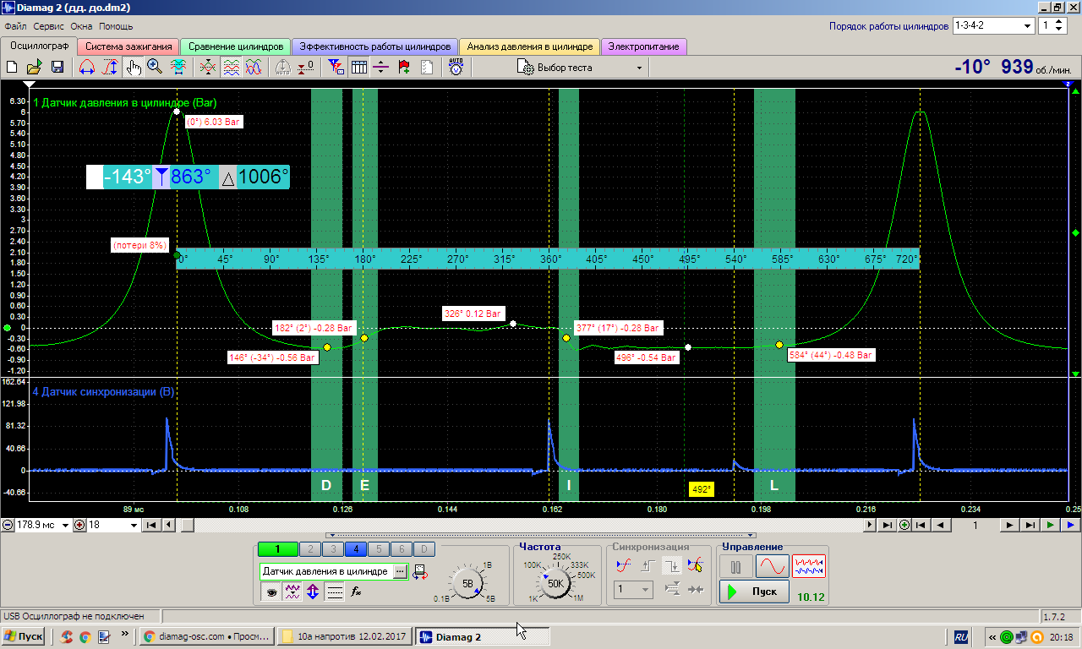The image size is (1082, 649).
Task: Select falling edge sync trigger icon
Action: tap(672, 566)
